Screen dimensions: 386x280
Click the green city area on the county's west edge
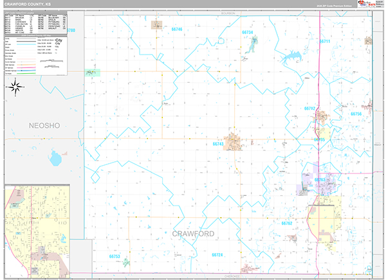(x=92, y=73)
